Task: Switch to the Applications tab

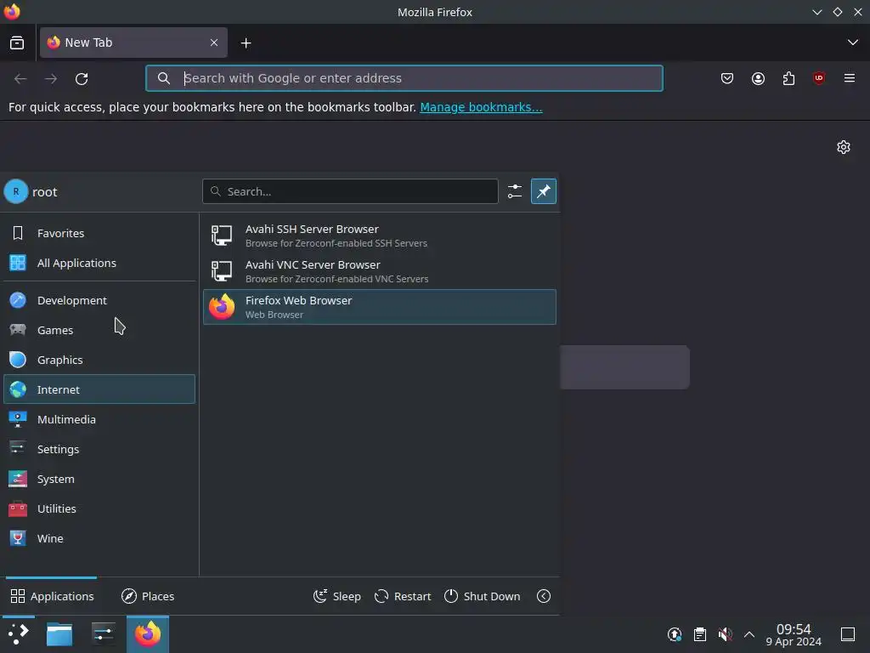Action: pyautogui.click(x=52, y=596)
